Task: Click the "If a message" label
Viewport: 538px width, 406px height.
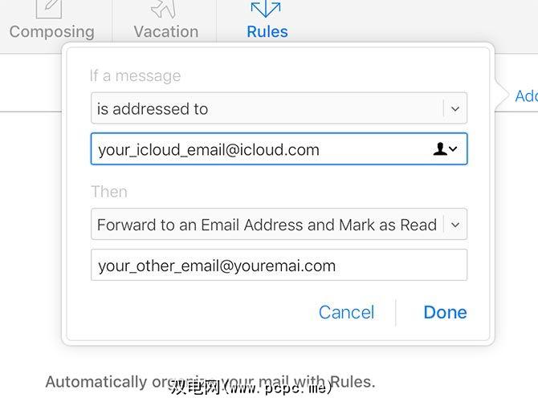Action: tap(135, 76)
